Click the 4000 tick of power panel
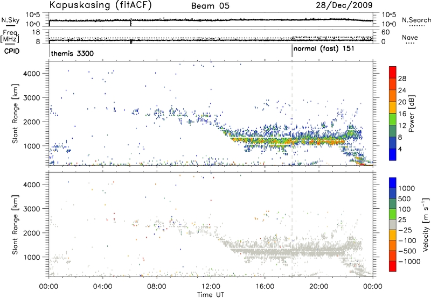 (x=32, y=74)
